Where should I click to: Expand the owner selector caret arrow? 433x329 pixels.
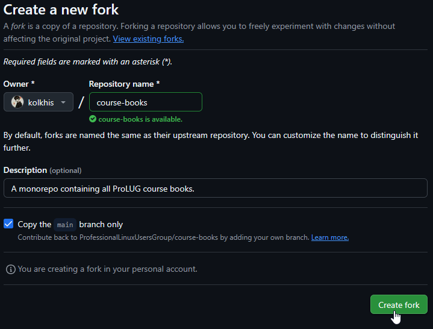[63, 102]
